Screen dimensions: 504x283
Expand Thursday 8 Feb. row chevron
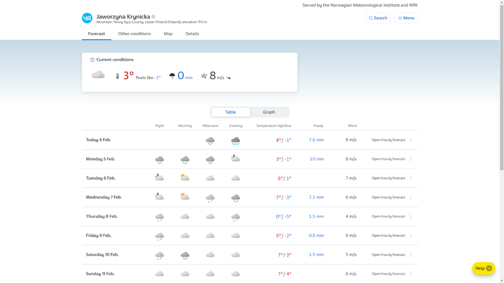(x=411, y=216)
